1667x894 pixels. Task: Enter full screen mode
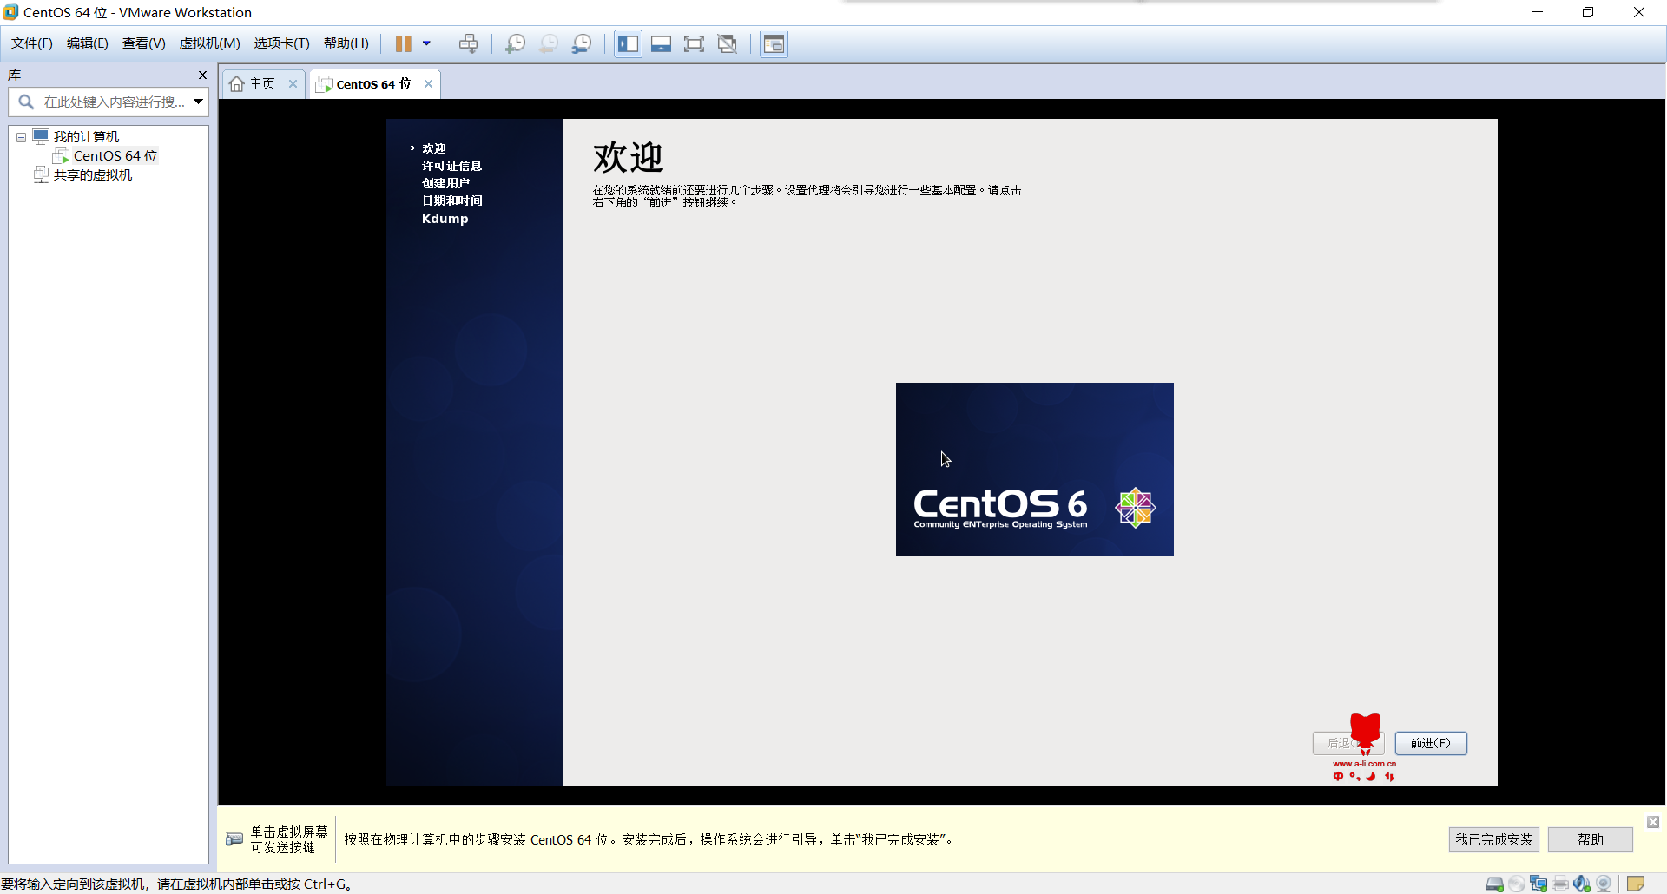tap(695, 43)
